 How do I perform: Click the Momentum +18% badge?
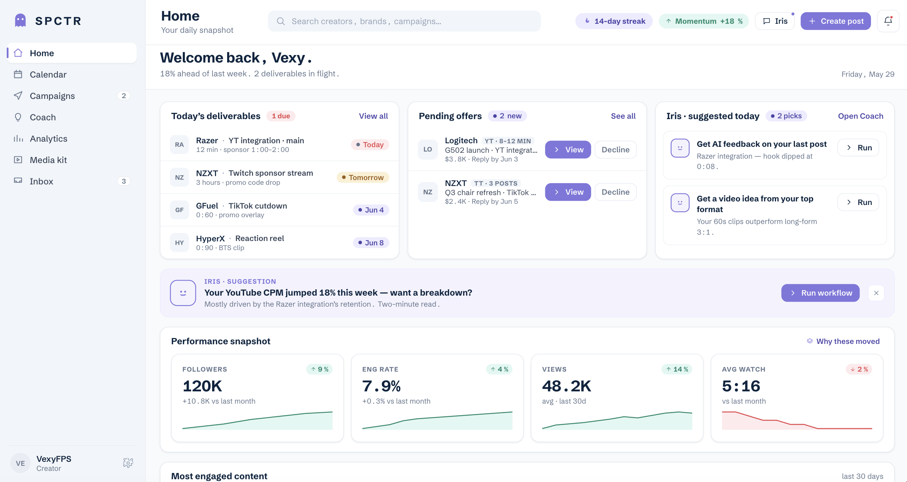704,21
